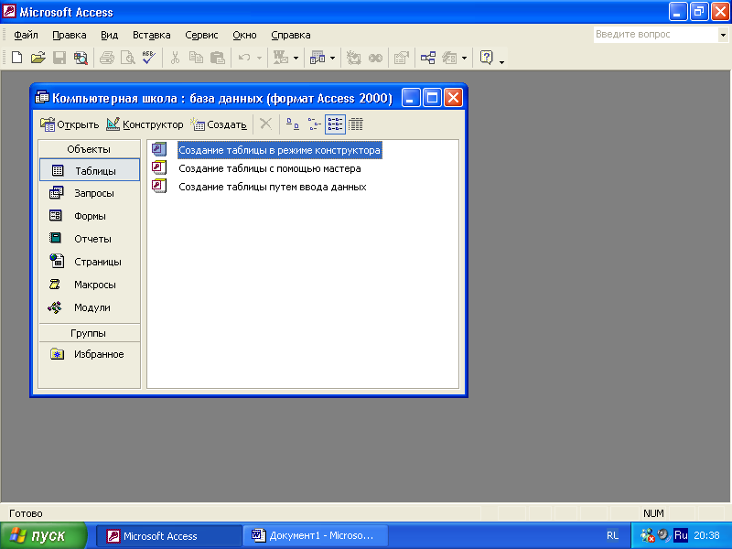Click the New database toolbar icon

click(x=16, y=58)
